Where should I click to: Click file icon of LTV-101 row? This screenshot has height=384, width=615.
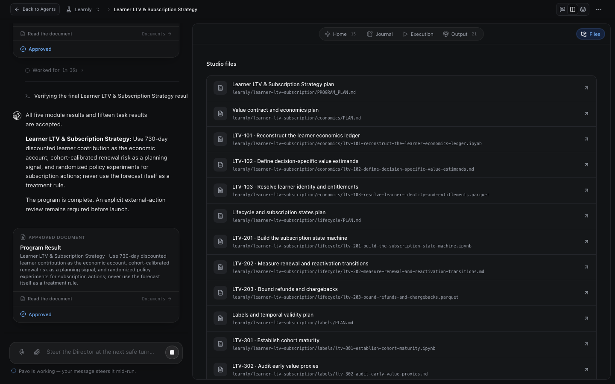[220, 139]
